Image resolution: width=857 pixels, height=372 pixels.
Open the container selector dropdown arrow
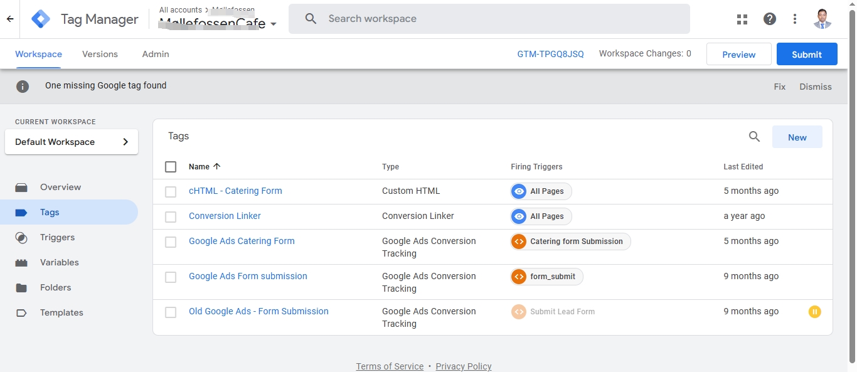pyautogui.click(x=274, y=24)
